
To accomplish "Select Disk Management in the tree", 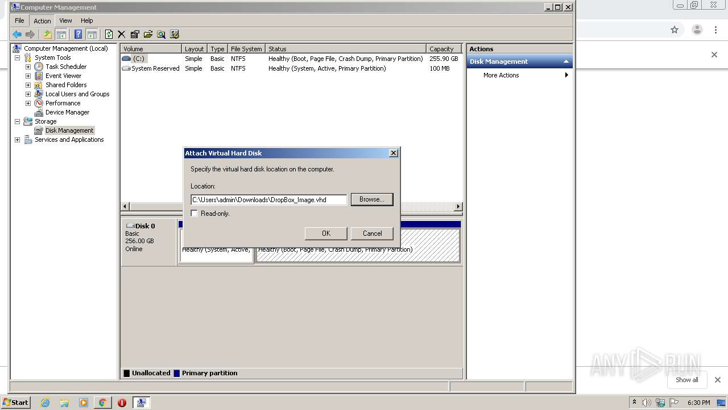I will [69, 130].
